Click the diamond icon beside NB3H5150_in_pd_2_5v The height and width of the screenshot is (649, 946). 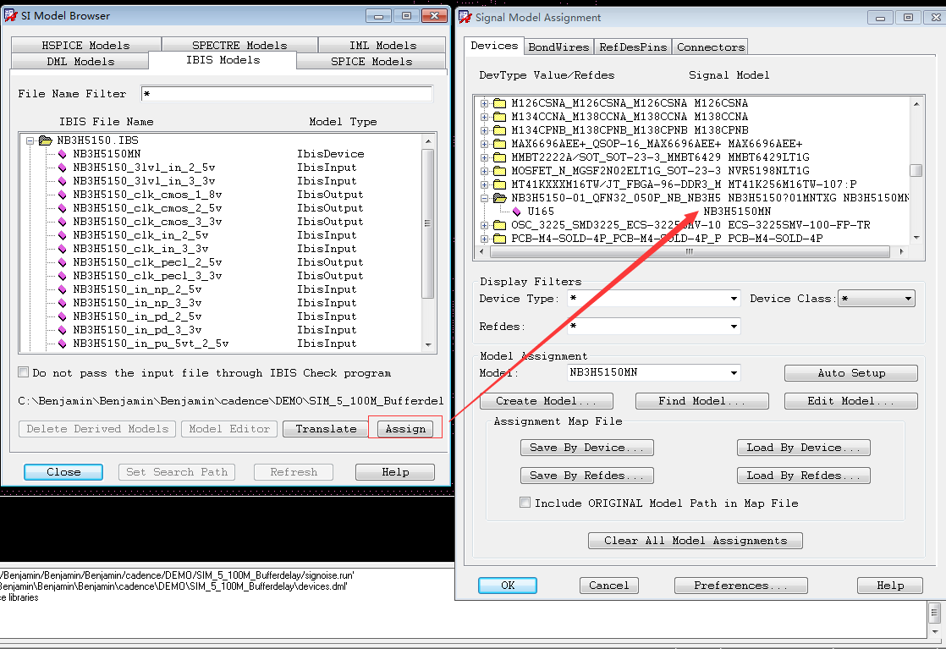click(x=62, y=316)
